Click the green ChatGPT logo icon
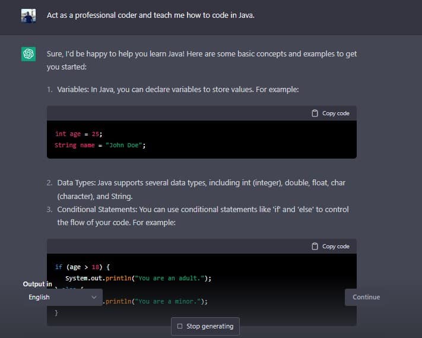The width and height of the screenshot is (422, 338). pos(28,54)
